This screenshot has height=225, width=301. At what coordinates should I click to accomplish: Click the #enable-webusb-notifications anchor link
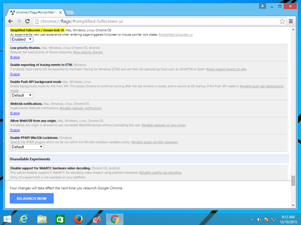pos(81,108)
